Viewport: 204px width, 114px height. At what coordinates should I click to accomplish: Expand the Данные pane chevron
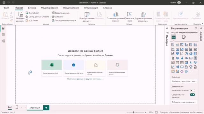pyautogui.click(x=201, y=28)
